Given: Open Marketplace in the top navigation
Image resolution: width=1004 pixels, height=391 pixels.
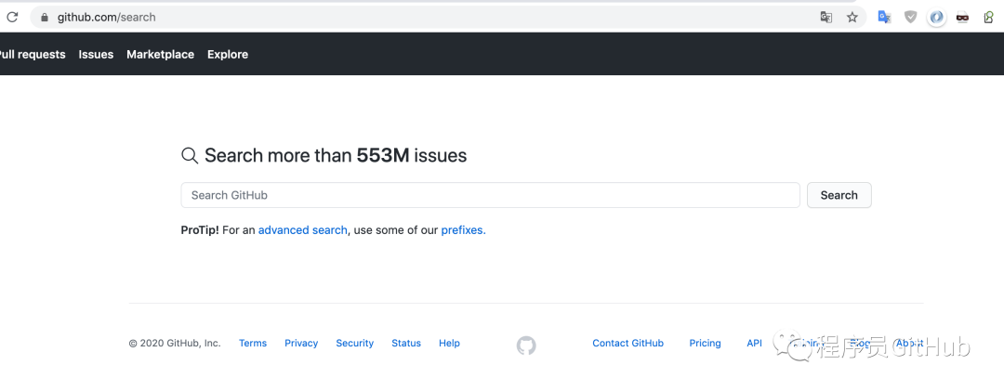Looking at the screenshot, I should pos(160,55).
